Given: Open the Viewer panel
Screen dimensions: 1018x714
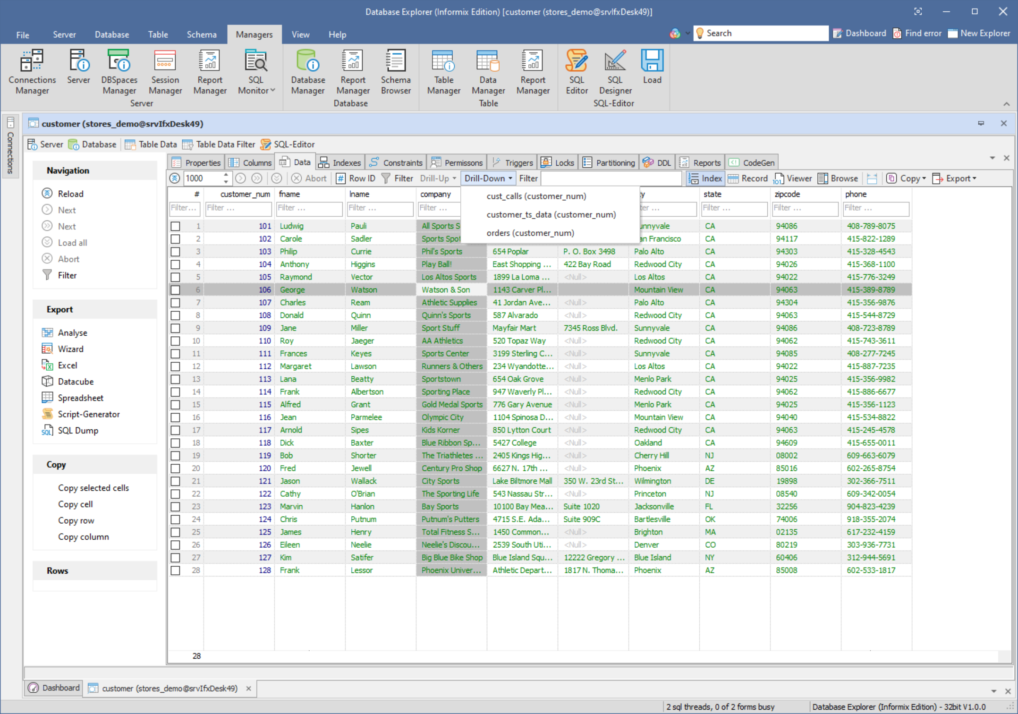Looking at the screenshot, I should 792,178.
